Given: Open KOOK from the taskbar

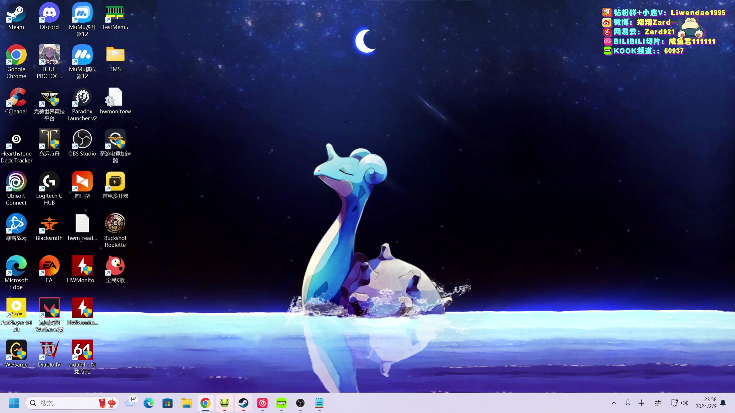Looking at the screenshot, I should click(x=281, y=403).
